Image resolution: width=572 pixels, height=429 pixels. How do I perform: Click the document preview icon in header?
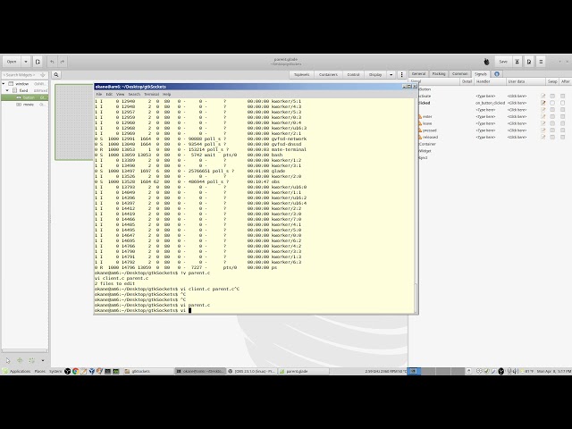point(529,62)
